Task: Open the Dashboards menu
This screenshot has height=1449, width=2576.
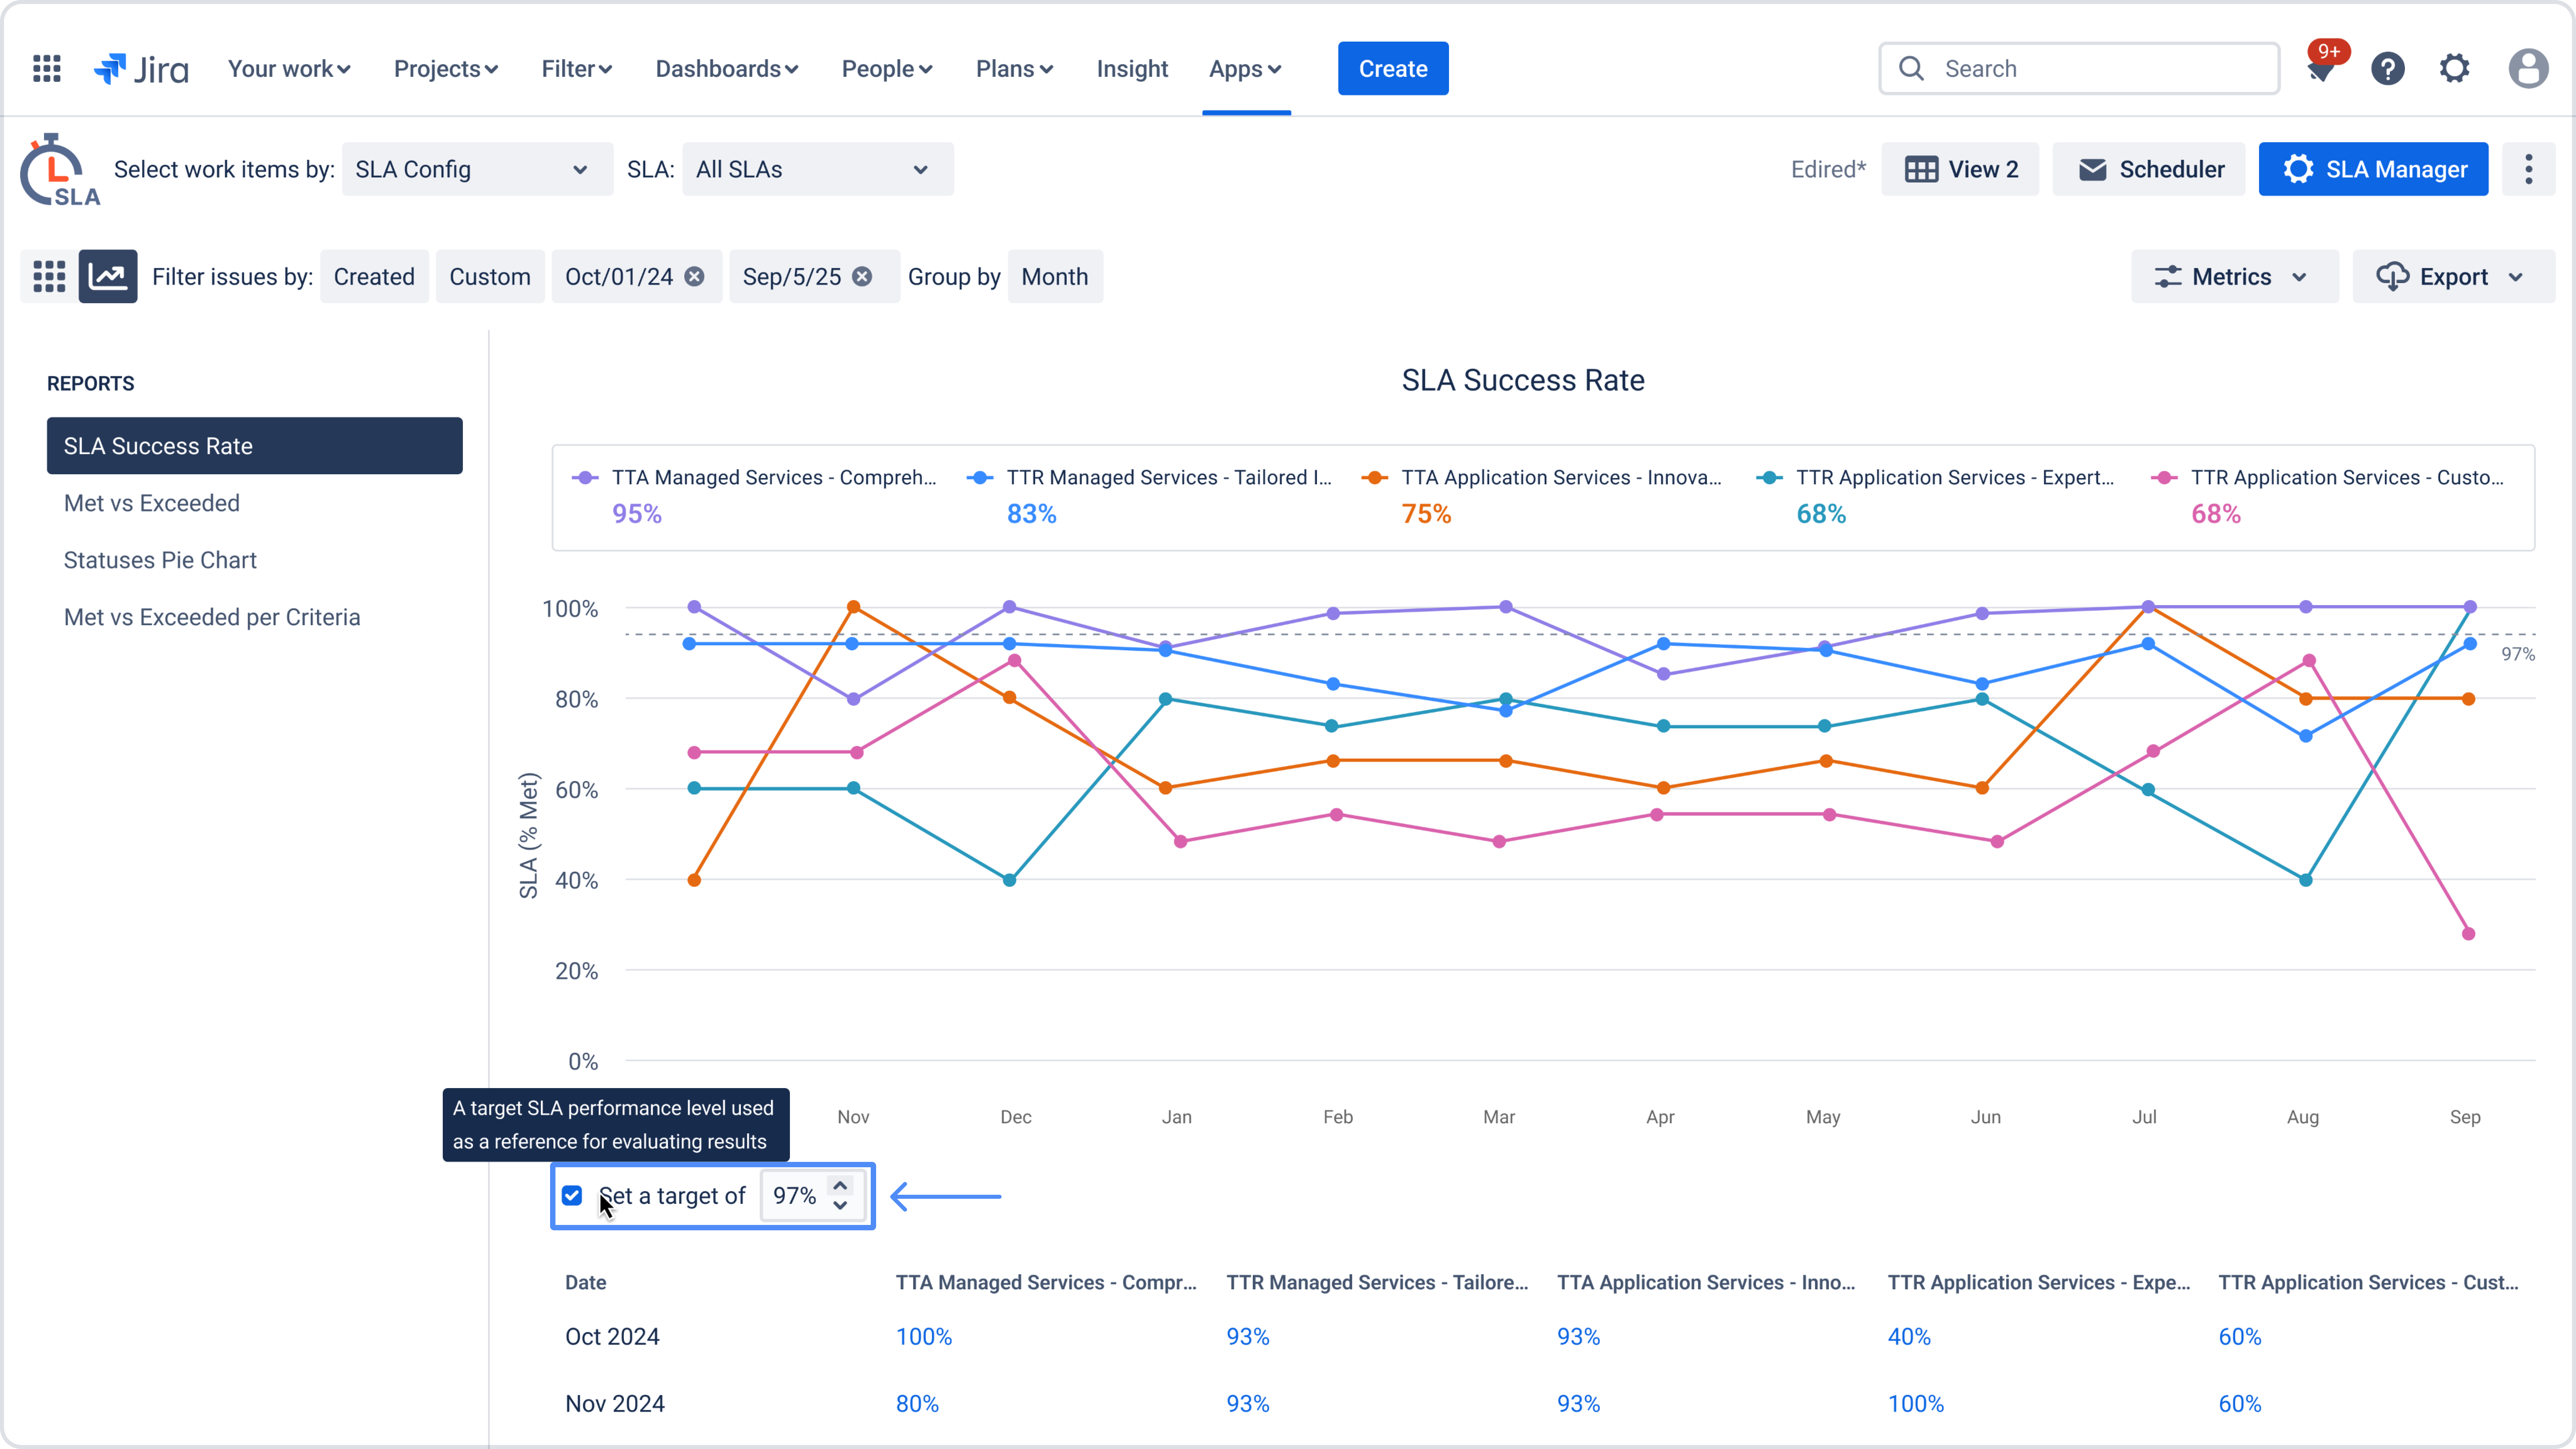Action: (726, 68)
